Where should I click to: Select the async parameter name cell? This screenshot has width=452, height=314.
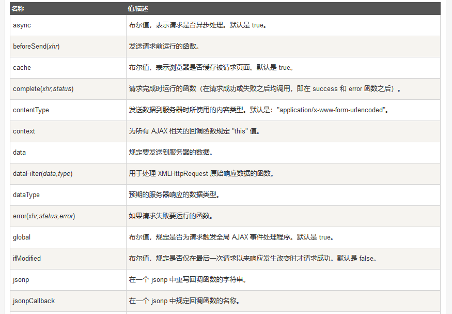pyautogui.click(x=22, y=25)
